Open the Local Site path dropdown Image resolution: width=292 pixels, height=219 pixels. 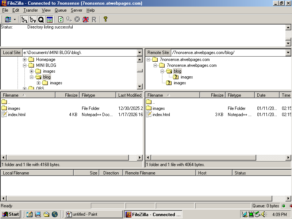point(139,53)
